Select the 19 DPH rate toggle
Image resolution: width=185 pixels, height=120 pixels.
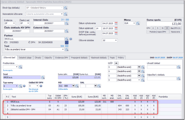[162, 28]
